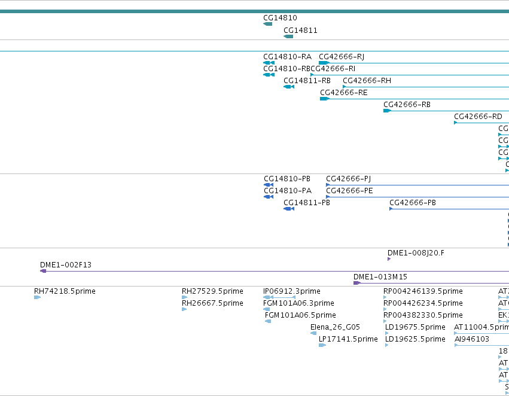Click the CG42666-PJ protein label
509x396 pixels.
[x=348, y=179]
